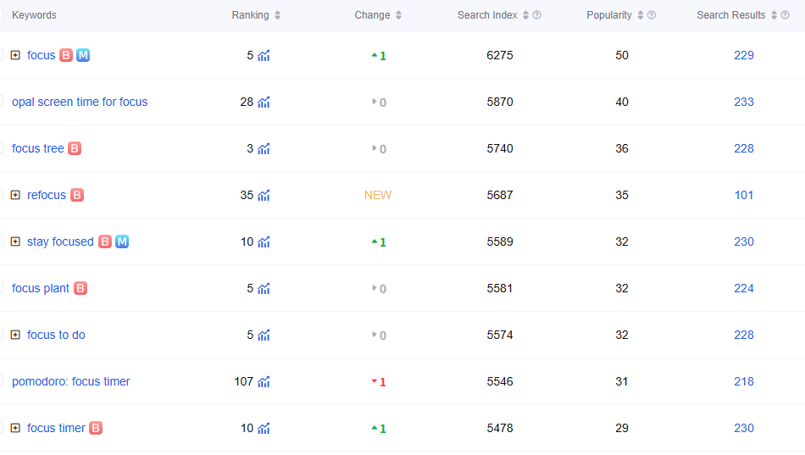Open ranking chart icon in refocus row
This screenshot has width=805, height=455.
click(x=264, y=196)
